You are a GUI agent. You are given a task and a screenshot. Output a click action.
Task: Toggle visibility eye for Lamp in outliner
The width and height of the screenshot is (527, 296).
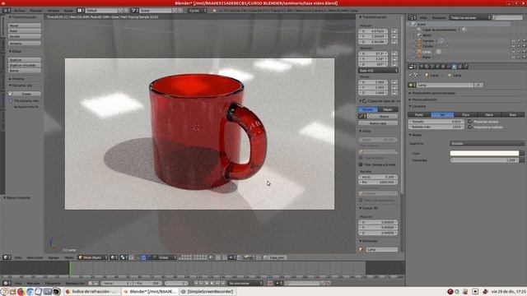pos(513,52)
